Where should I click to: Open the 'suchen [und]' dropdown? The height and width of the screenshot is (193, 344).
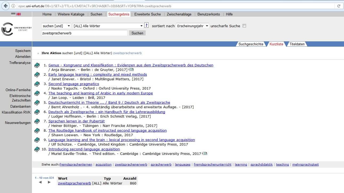coord(56,26)
